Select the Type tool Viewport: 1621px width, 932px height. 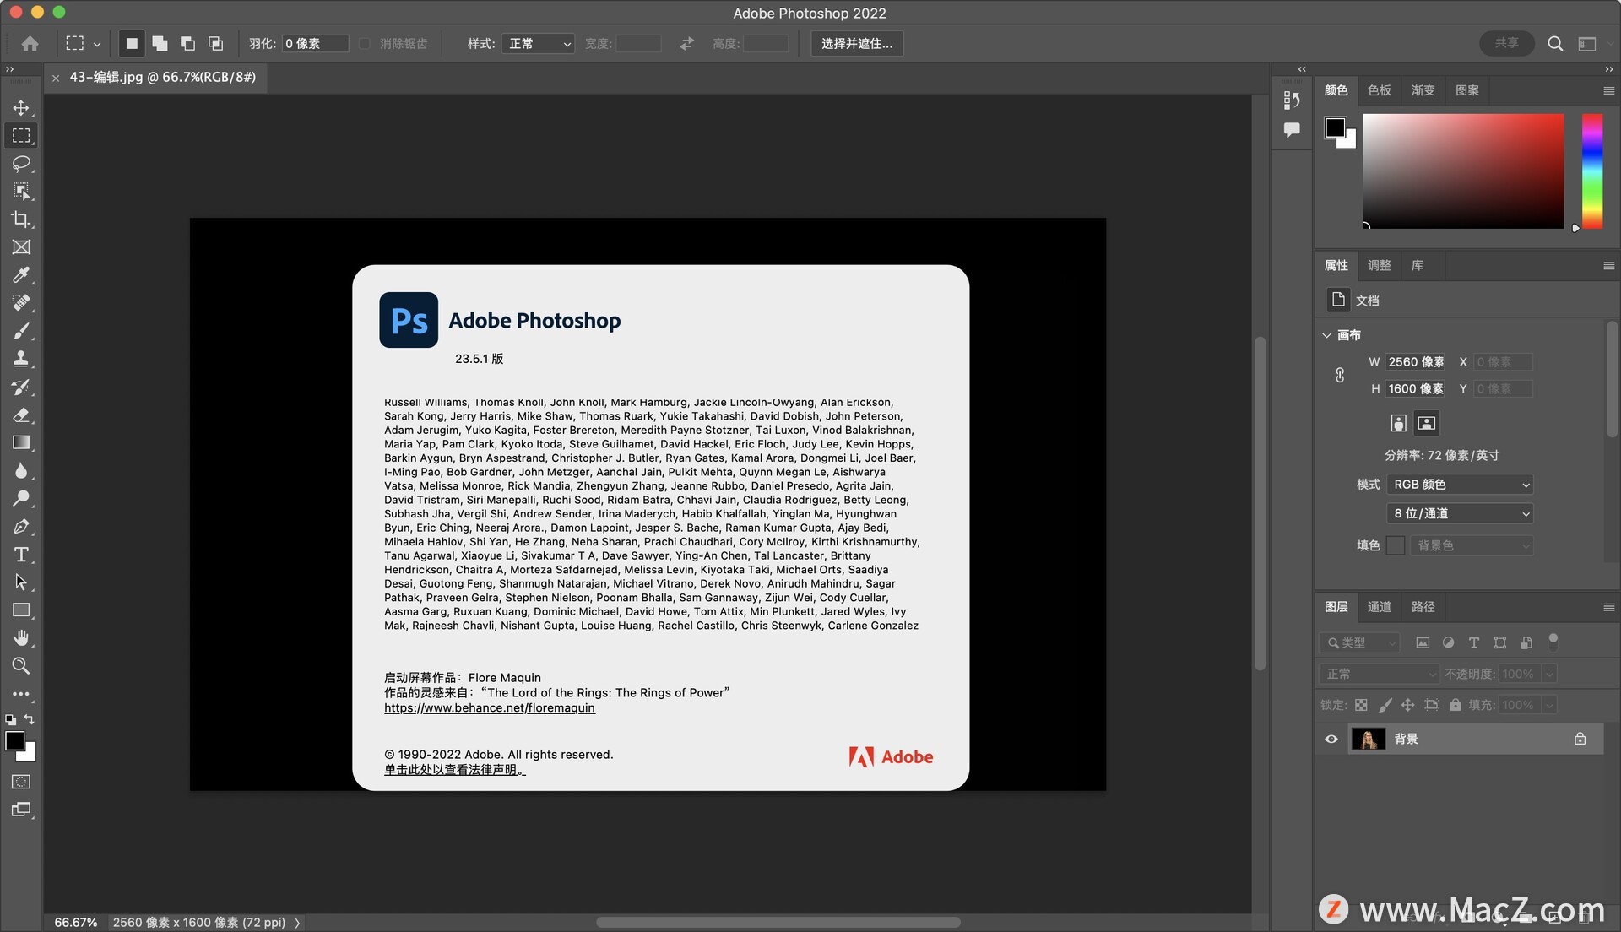coord(21,555)
